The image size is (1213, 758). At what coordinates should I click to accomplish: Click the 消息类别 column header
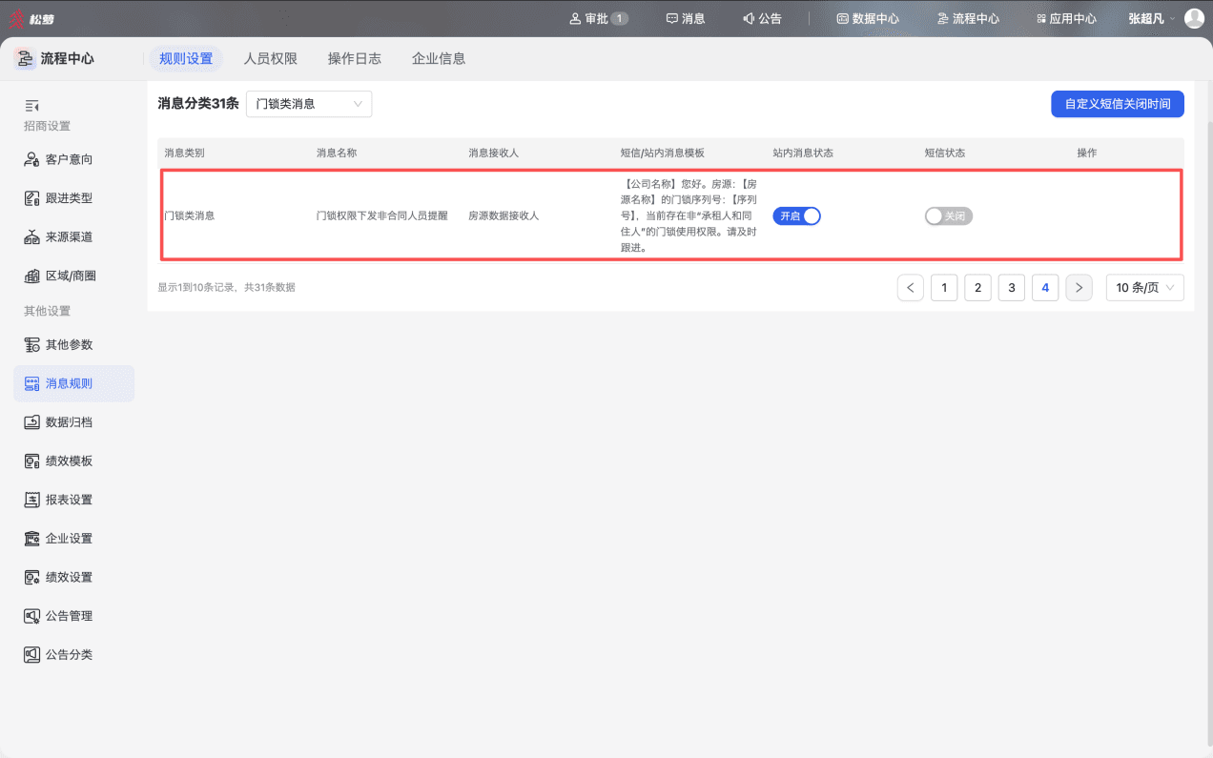coord(184,153)
